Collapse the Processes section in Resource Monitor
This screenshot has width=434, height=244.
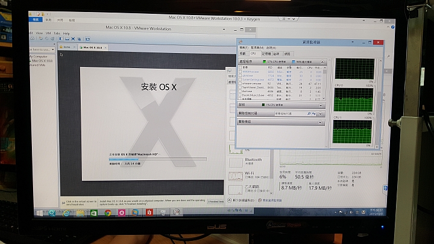(x=322, y=61)
